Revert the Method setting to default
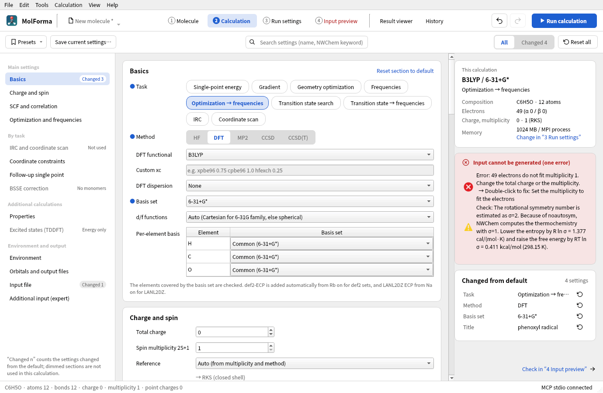This screenshot has height=393, width=603. point(580,305)
